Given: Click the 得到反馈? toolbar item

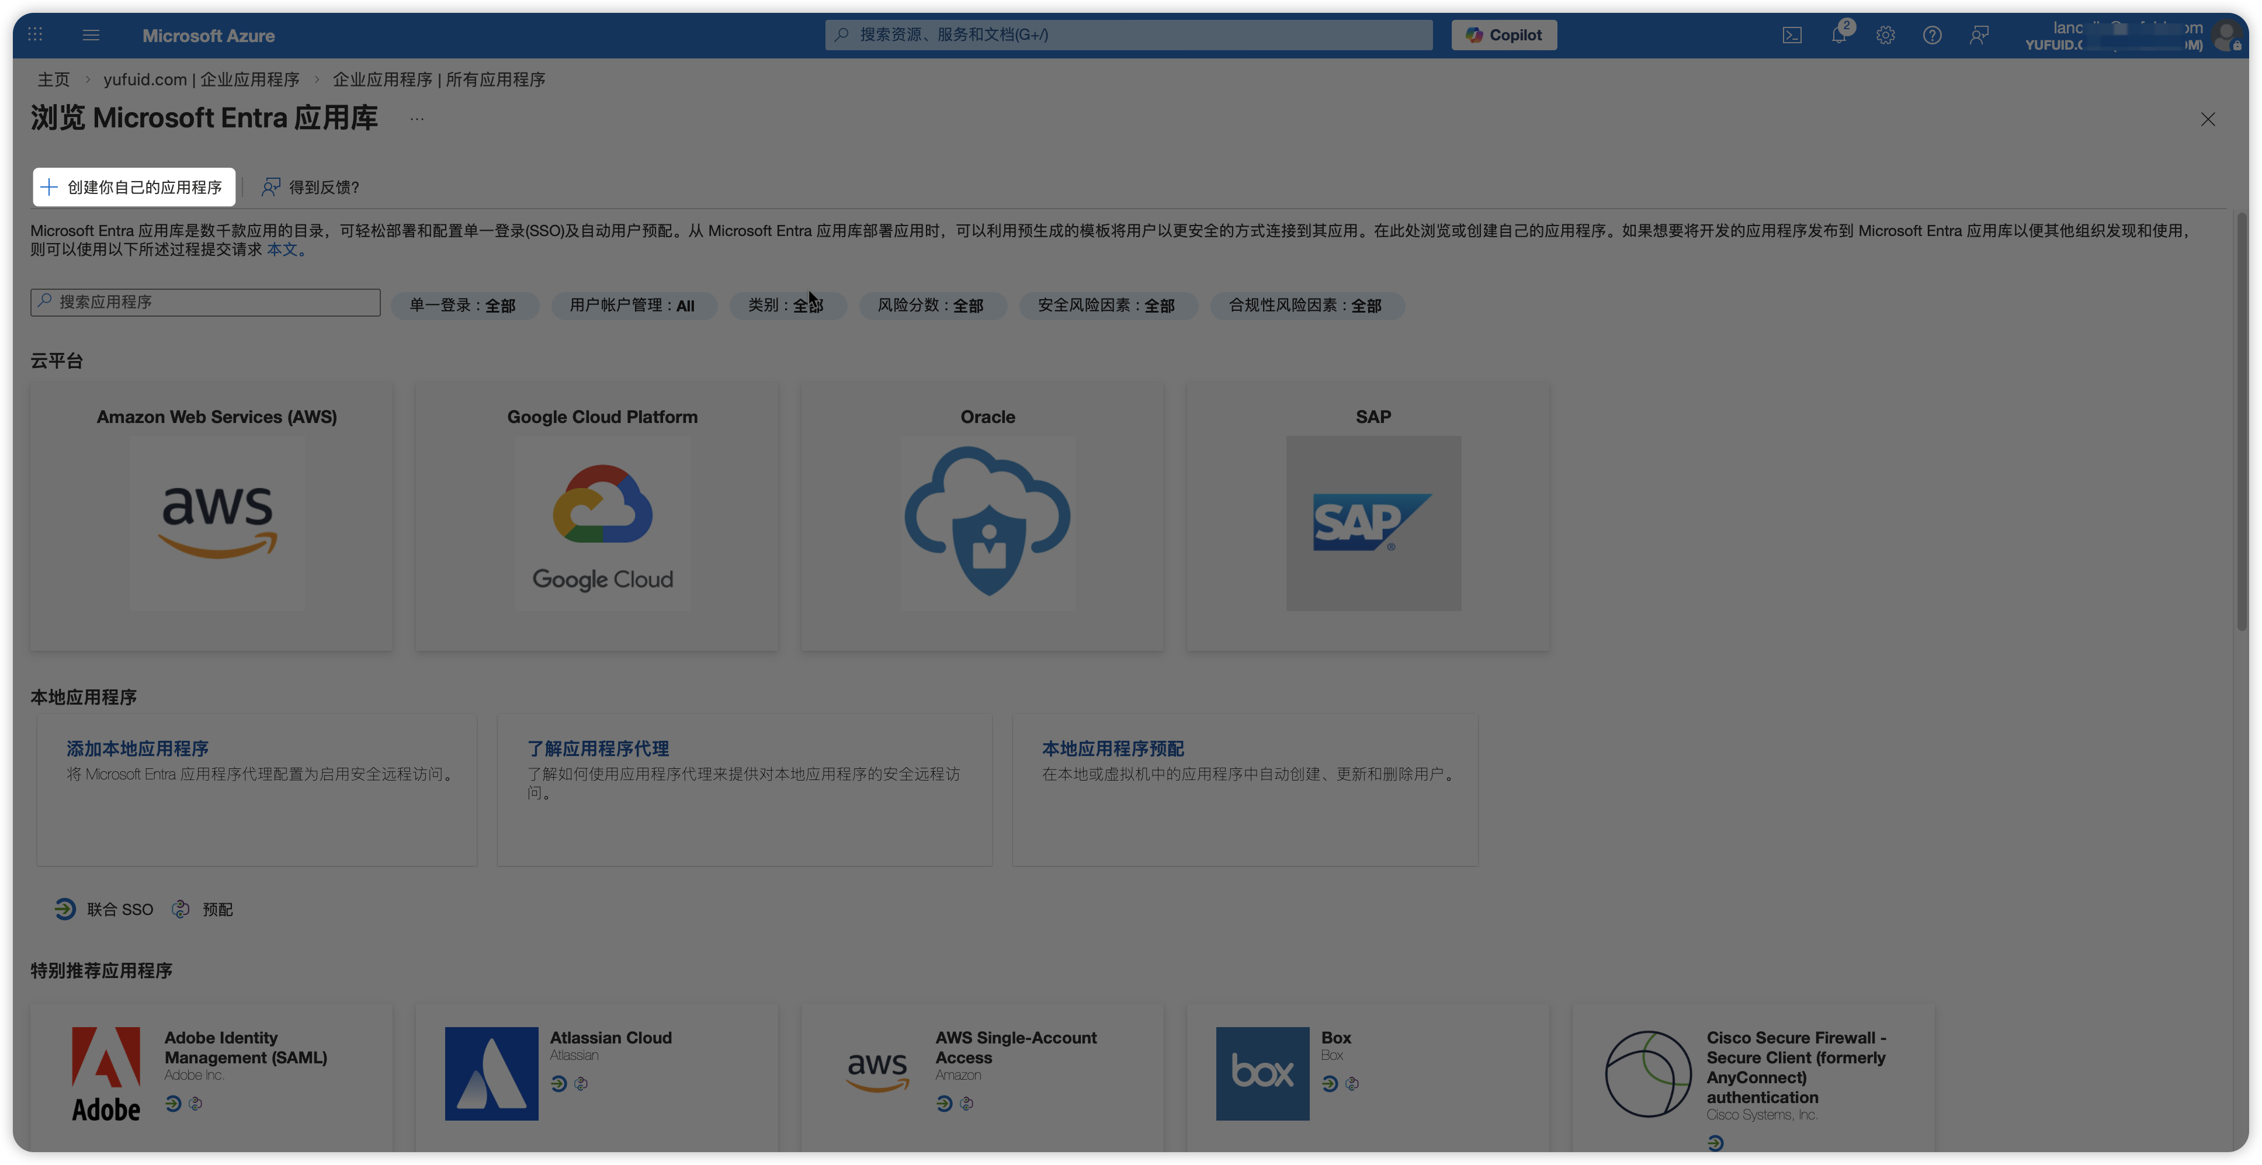Looking at the screenshot, I should 311,187.
